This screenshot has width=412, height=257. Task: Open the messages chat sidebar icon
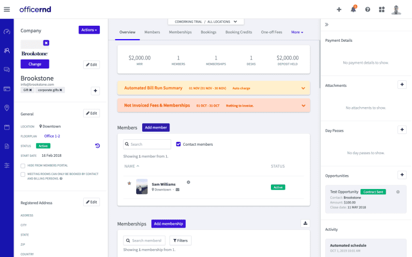(x=7, y=70)
